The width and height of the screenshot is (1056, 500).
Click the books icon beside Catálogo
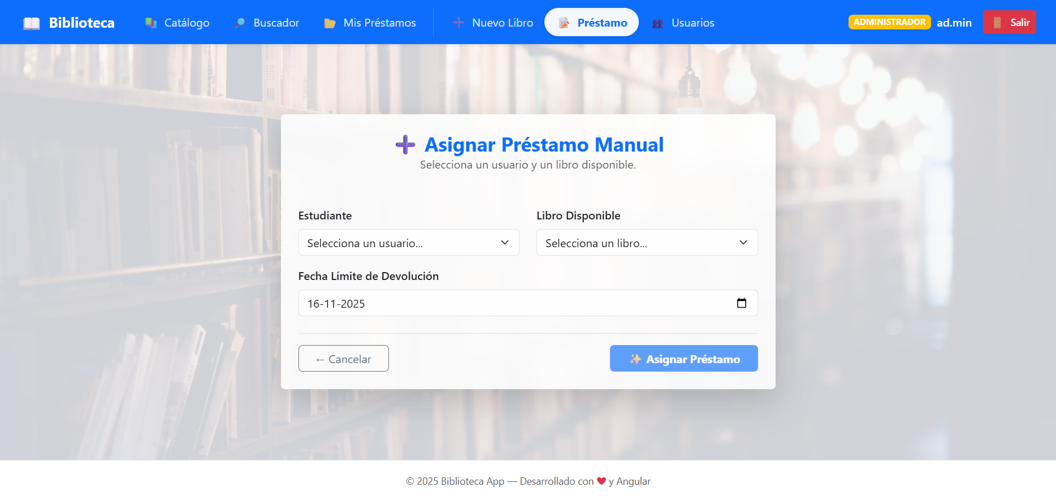click(x=151, y=23)
